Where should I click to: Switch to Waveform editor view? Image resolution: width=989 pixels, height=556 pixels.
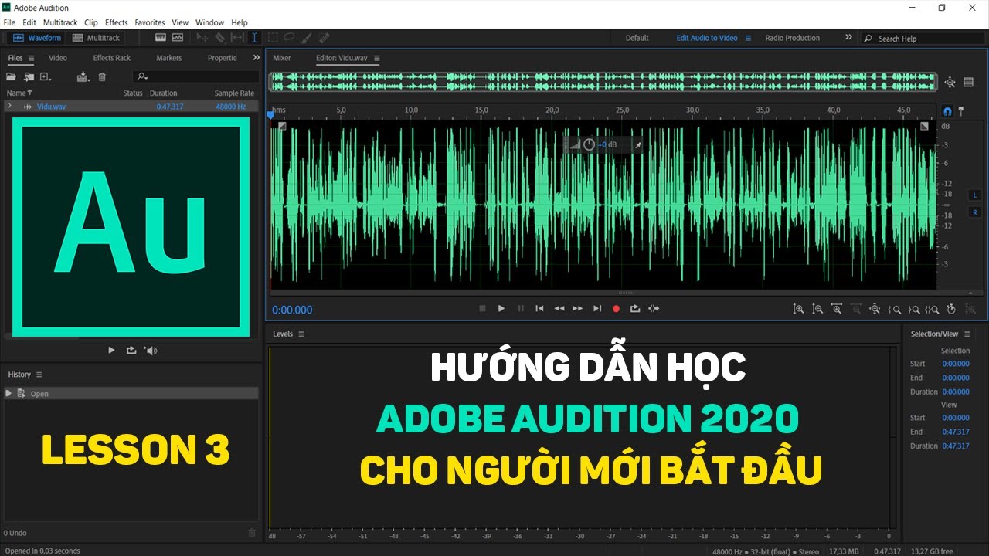click(x=36, y=38)
